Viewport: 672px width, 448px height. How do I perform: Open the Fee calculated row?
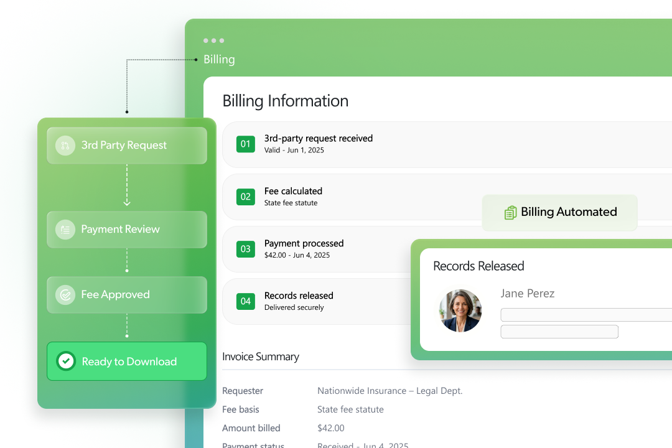447,197
